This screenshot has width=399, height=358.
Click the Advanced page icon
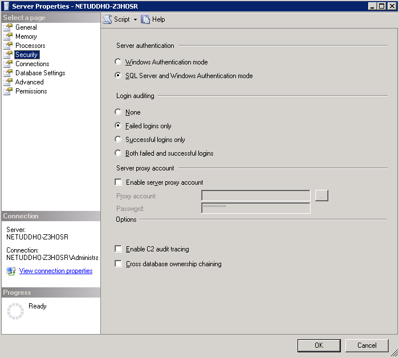pyautogui.click(x=8, y=82)
